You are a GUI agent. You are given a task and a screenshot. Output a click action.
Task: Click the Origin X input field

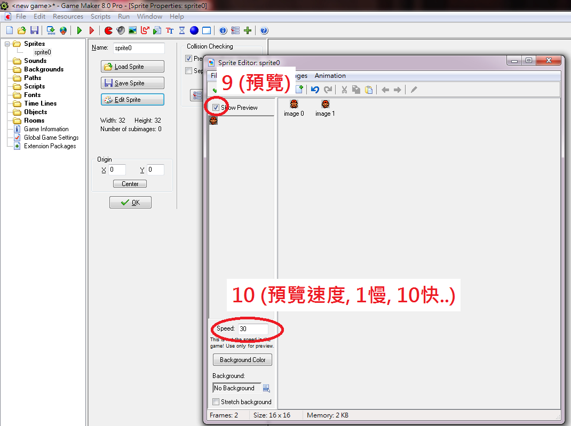pos(117,170)
